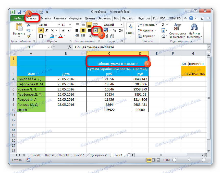Click the zoom slider handle
The height and width of the screenshot is (173, 221).
189,160
